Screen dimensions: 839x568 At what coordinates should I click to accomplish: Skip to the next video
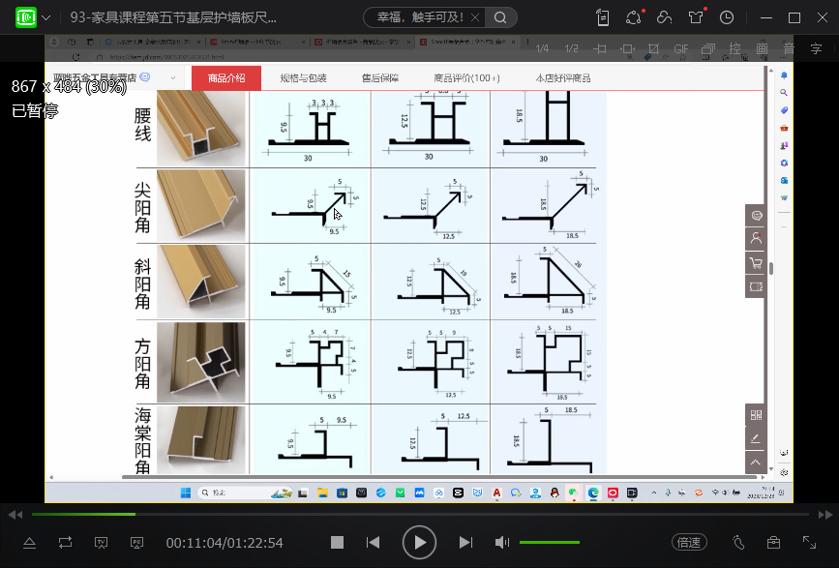coord(465,543)
